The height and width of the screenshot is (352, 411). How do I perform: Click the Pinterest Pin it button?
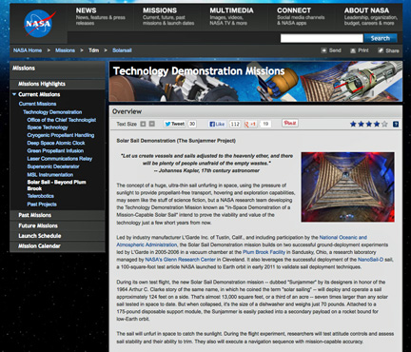(x=290, y=123)
